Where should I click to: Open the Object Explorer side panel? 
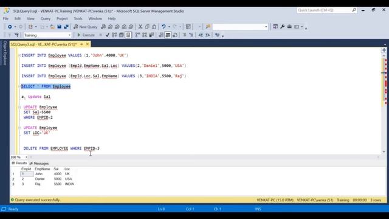(5, 53)
